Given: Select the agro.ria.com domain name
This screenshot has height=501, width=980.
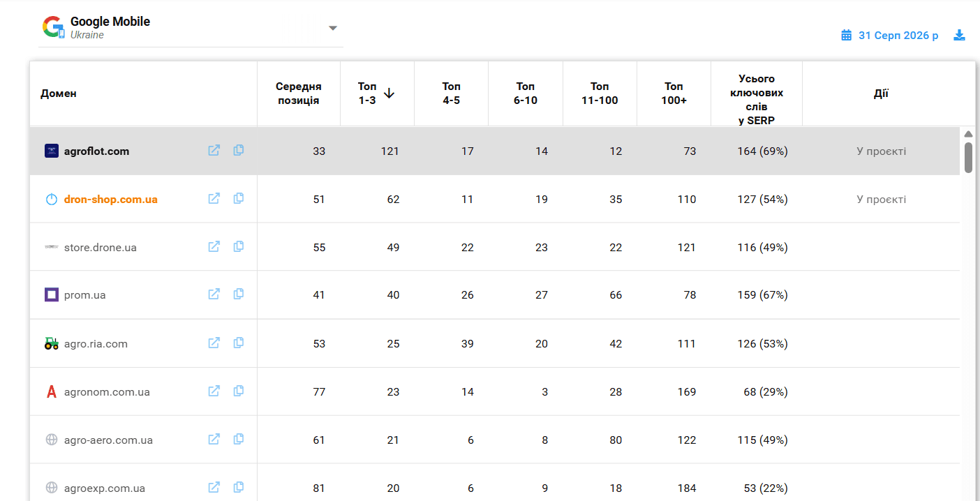Looking at the screenshot, I should pyautogui.click(x=96, y=343).
